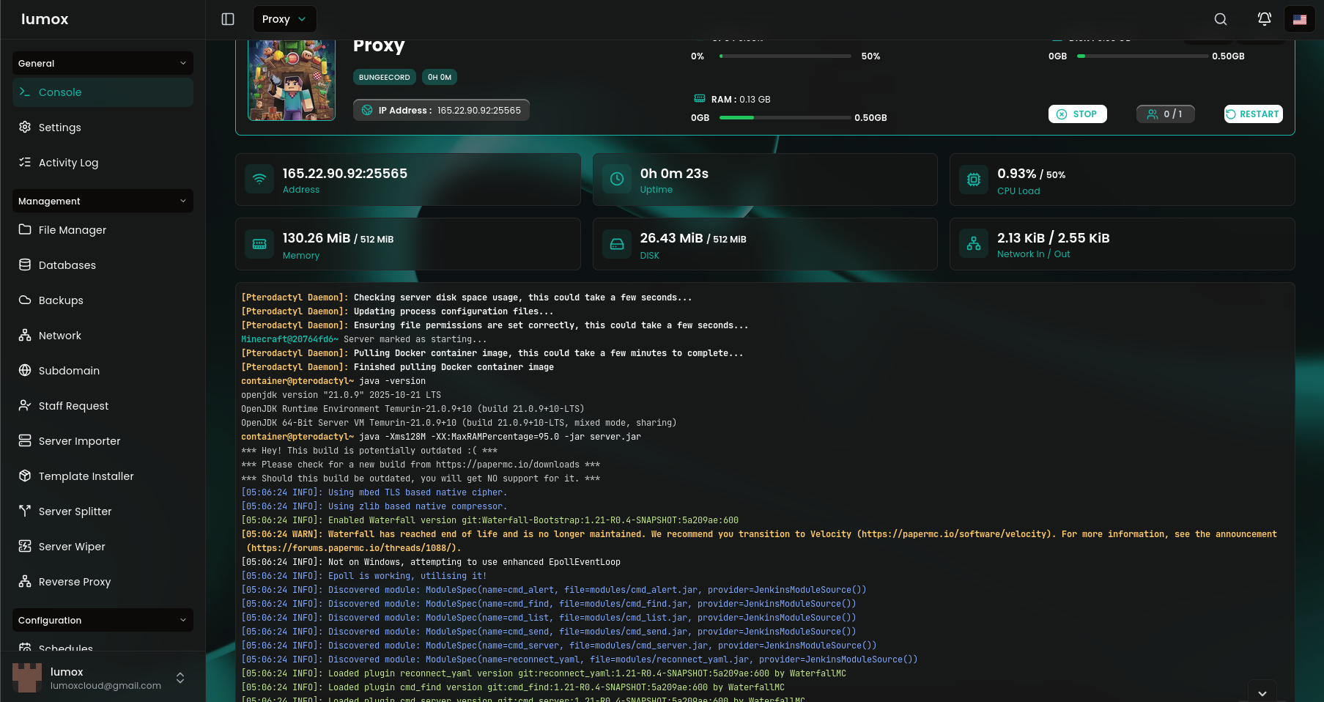Open the File Manager from the sidebar
This screenshot has height=702, width=1324.
click(26, 230)
